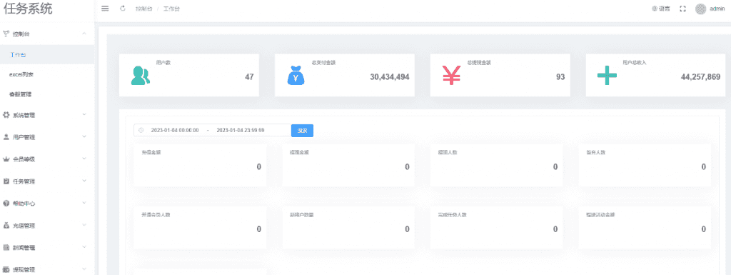
Task: Expand the 充值管理 chevron
Action: pos(84,225)
